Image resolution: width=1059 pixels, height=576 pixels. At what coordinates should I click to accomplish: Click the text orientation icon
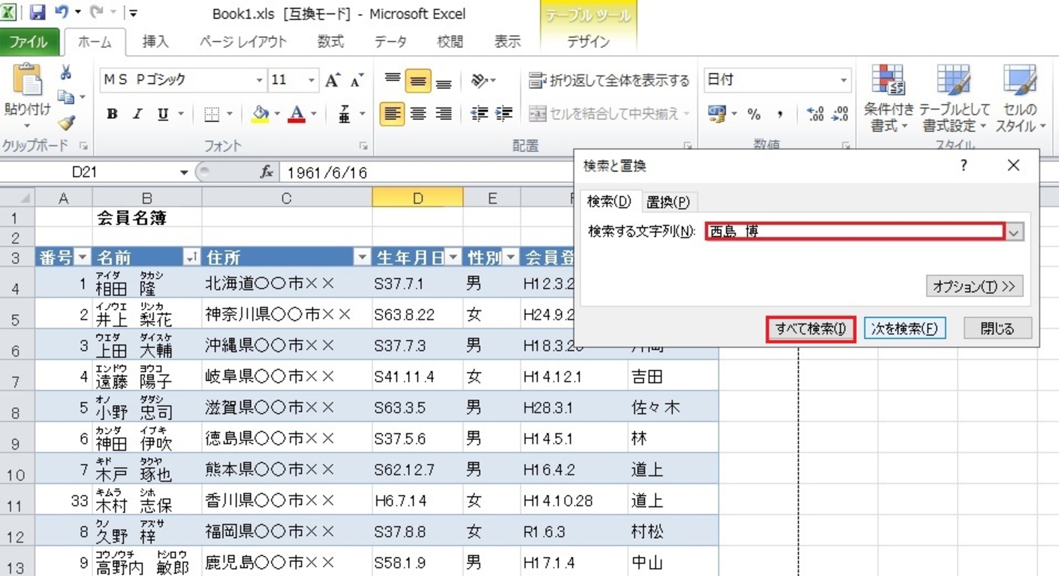click(x=479, y=80)
